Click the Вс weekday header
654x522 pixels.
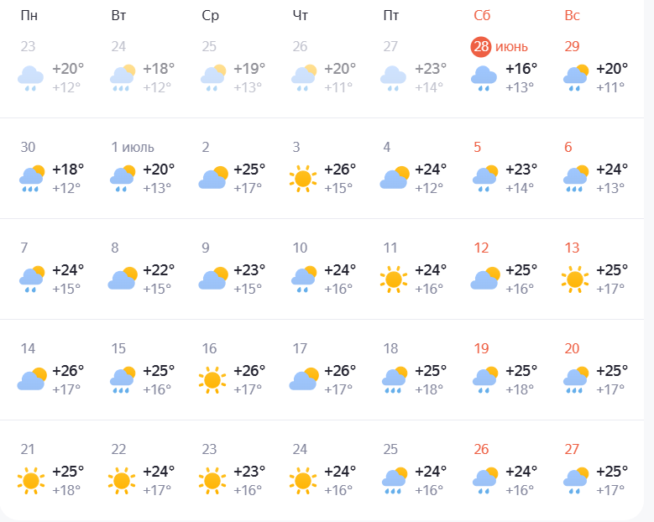pos(573,16)
